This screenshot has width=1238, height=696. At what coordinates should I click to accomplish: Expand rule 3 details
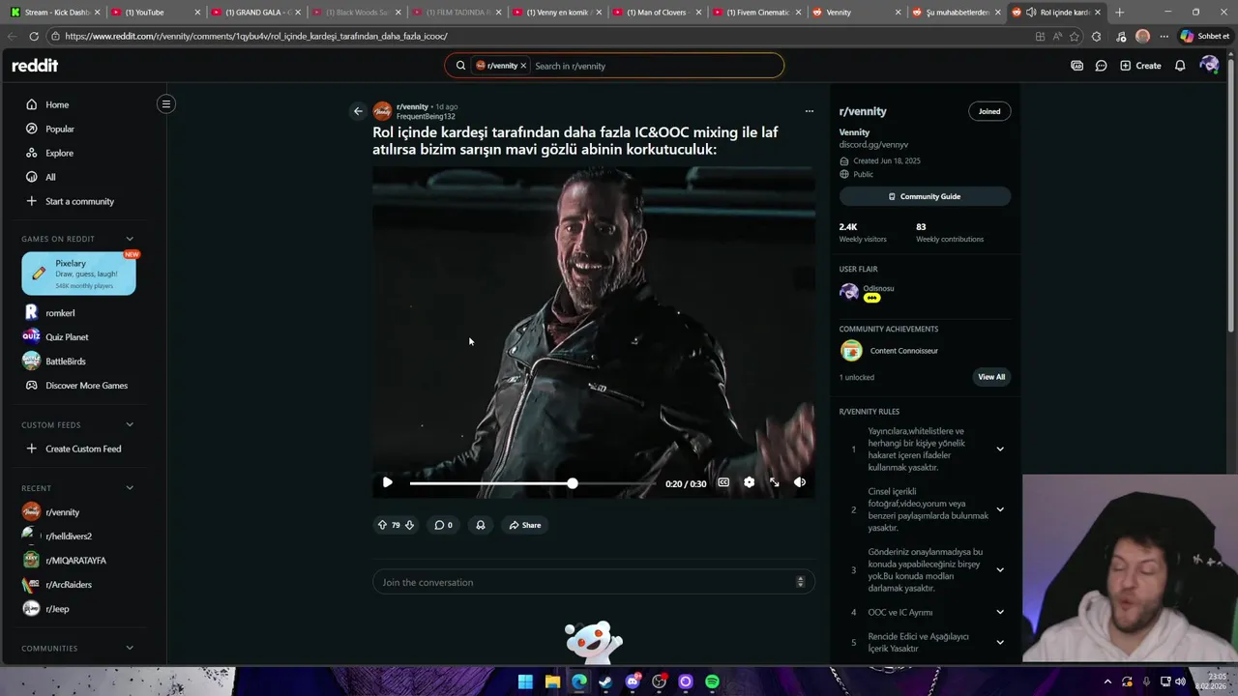1000,570
